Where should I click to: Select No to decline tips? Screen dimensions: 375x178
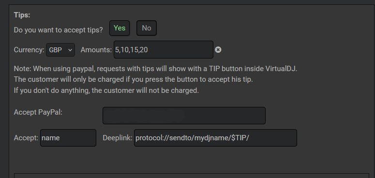pyautogui.click(x=146, y=28)
